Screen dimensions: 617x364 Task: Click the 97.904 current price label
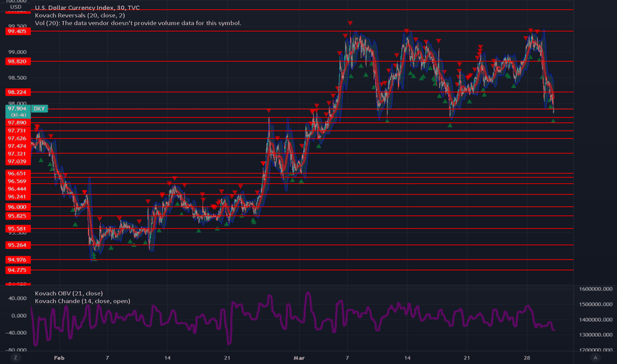[18, 109]
